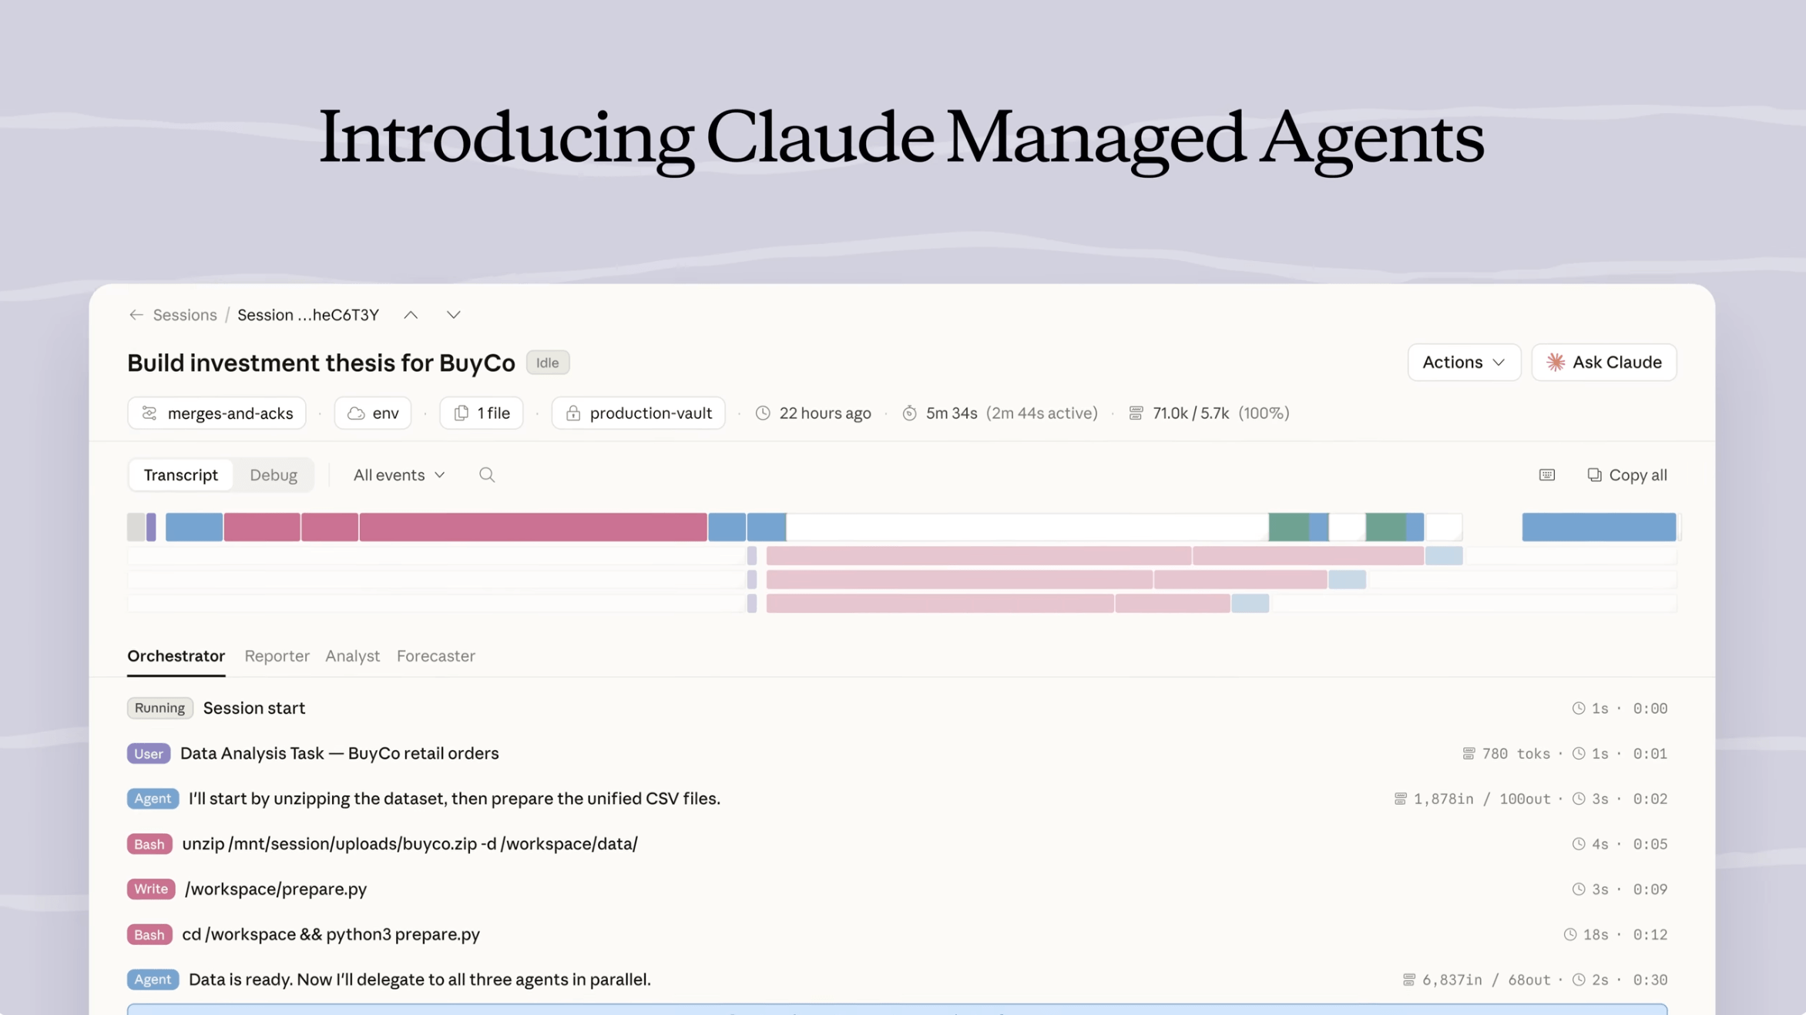Click first blue segment in top timeline
Screen dimensions: 1806x1015
[194, 527]
